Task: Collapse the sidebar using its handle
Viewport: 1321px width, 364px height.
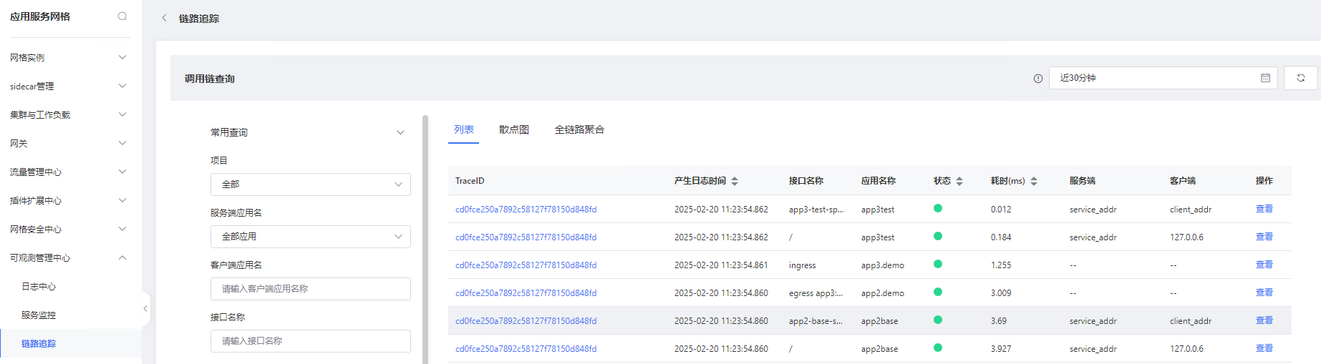Action: click(145, 309)
